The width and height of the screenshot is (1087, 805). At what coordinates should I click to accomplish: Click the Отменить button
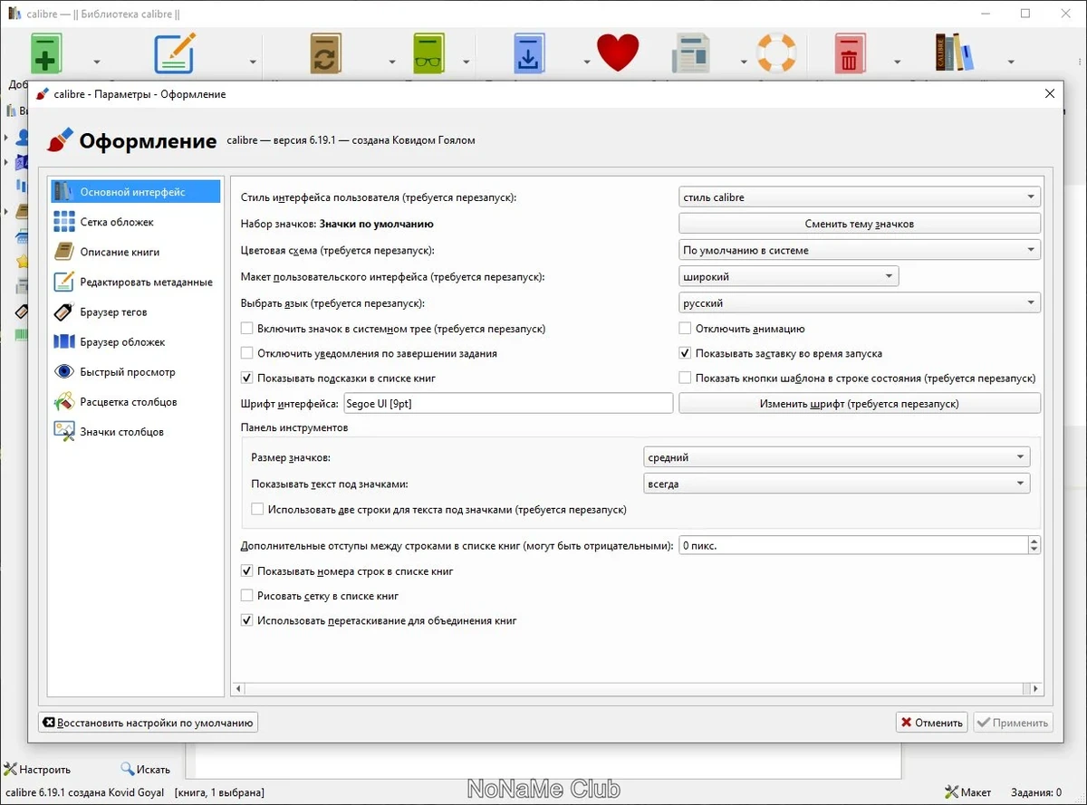click(931, 723)
